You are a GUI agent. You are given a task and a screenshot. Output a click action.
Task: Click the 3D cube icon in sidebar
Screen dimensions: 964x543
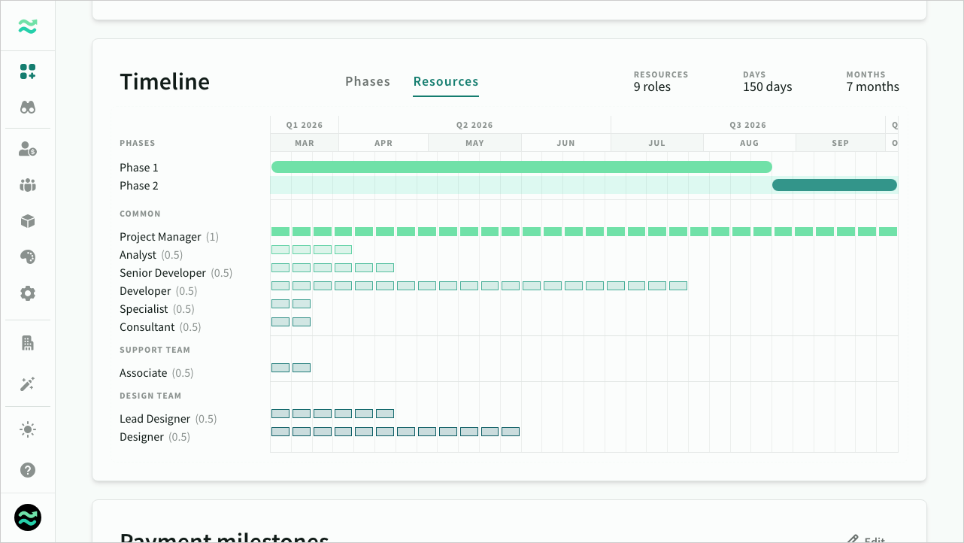pos(28,221)
